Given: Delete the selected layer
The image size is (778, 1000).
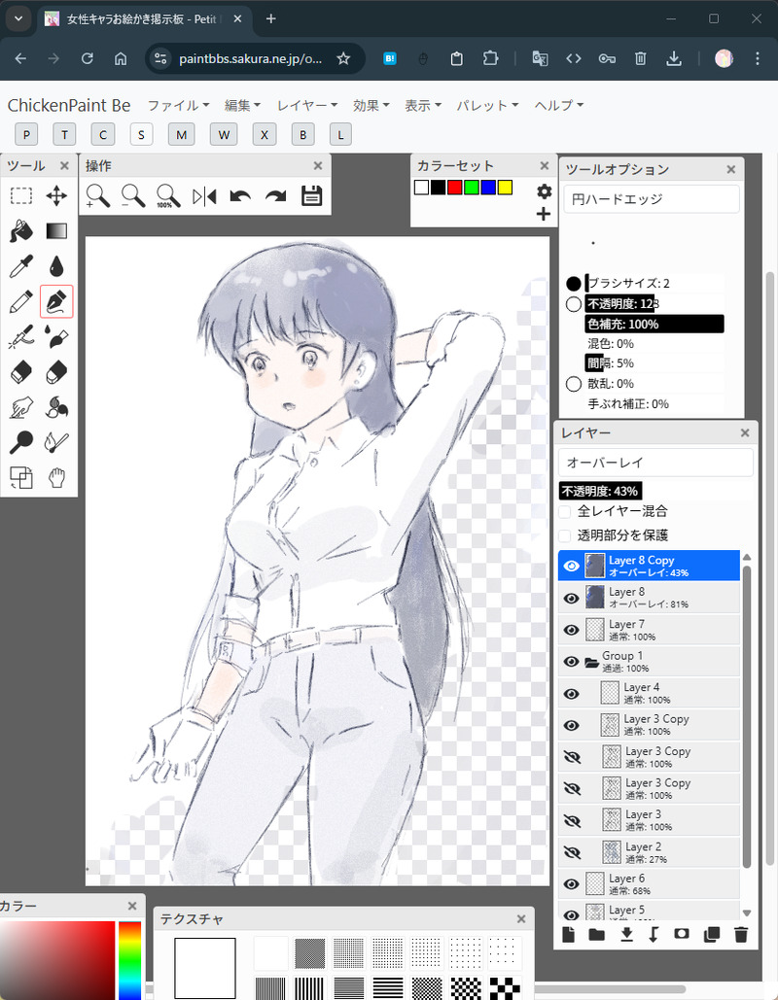Looking at the screenshot, I should [x=740, y=934].
